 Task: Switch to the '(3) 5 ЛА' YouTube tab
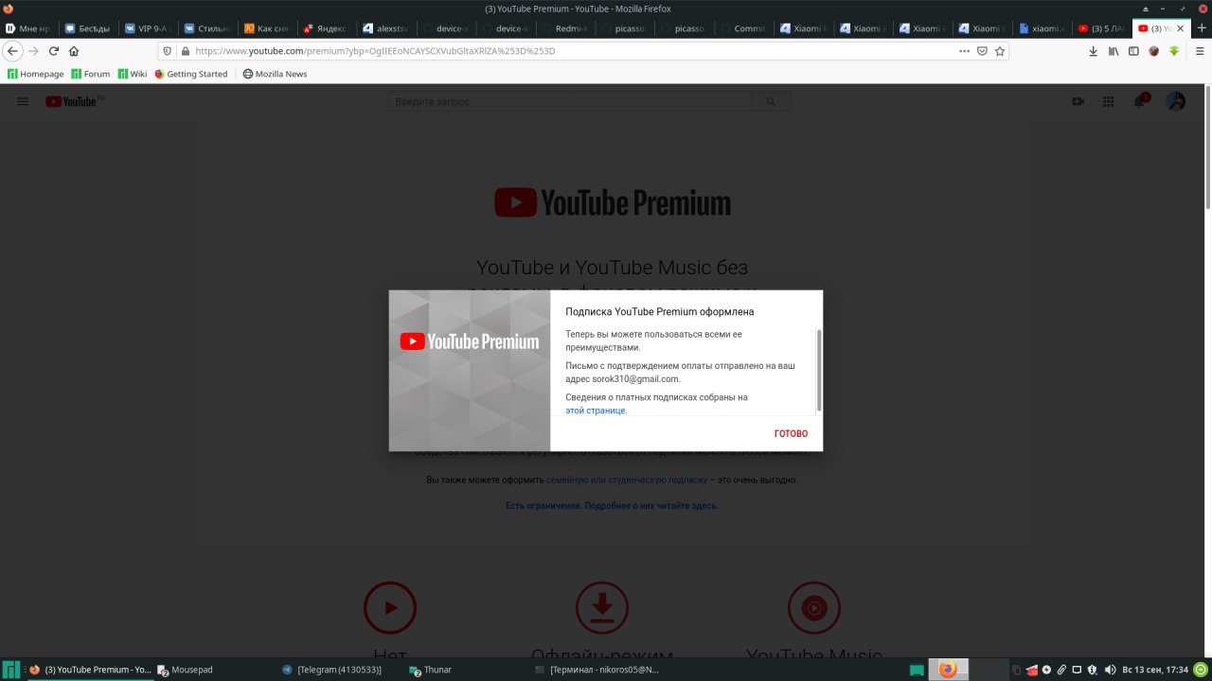coord(1101,28)
